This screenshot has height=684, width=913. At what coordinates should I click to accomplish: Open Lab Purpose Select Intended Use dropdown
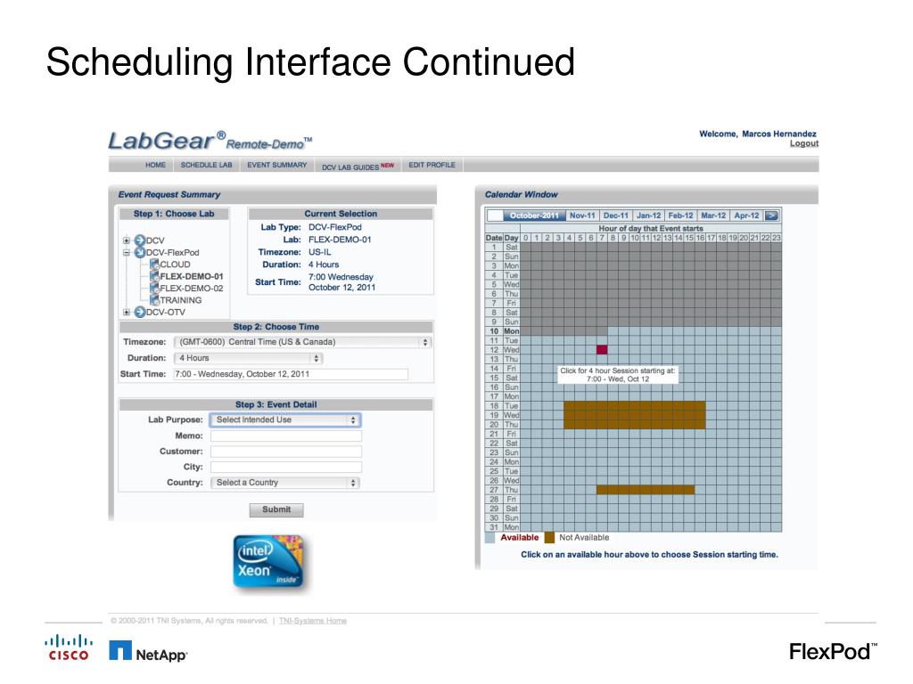click(x=285, y=420)
